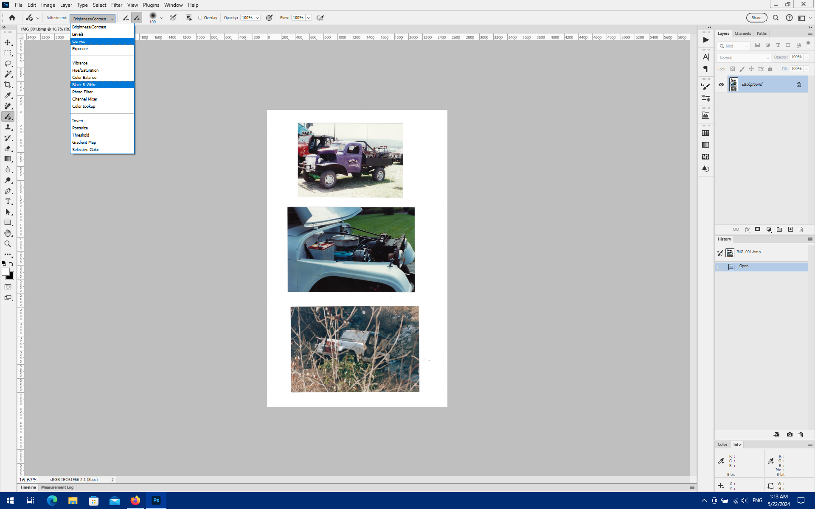This screenshot has width=815, height=509.
Task: Select the Move tool
Action: (x=8, y=42)
